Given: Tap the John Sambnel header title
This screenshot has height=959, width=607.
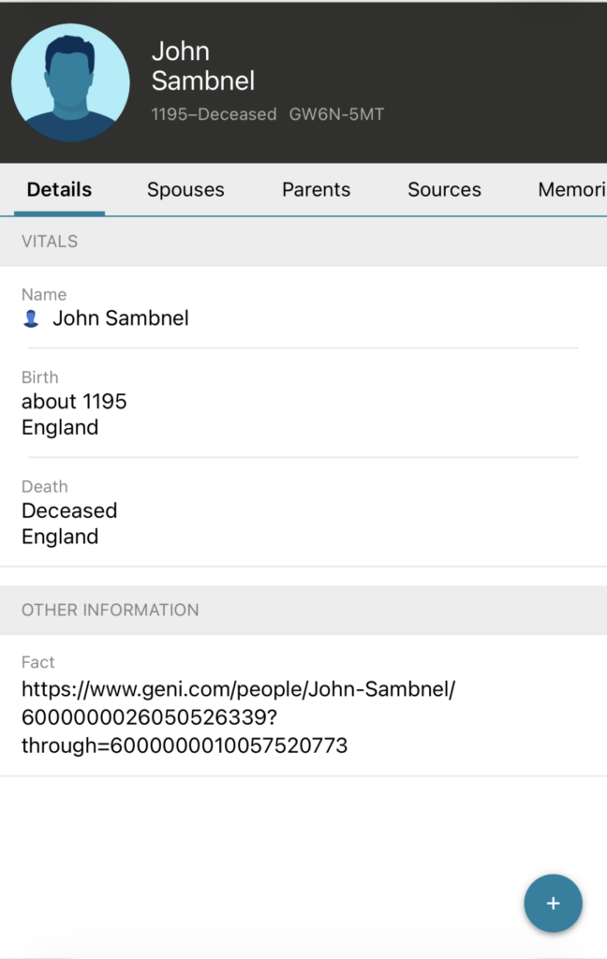Looking at the screenshot, I should click(202, 66).
